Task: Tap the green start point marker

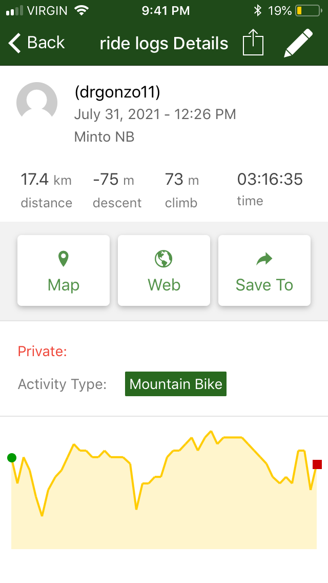Action: click(12, 458)
